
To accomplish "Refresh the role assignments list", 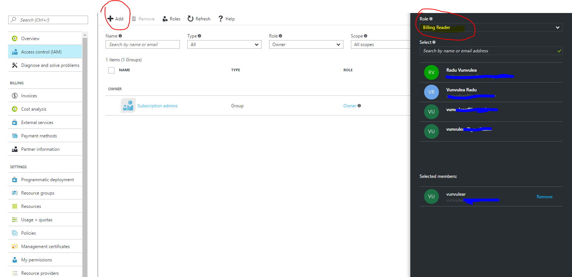I will [198, 19].
